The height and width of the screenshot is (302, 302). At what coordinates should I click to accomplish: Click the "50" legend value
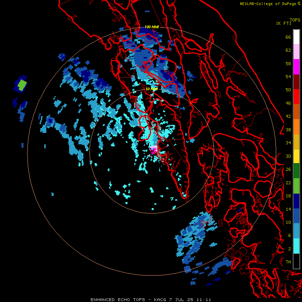(x=288, y=90)
